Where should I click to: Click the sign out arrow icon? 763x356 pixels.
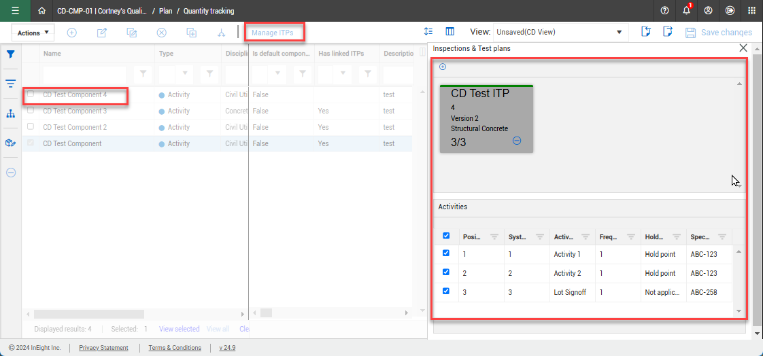[x=730, y=11]
